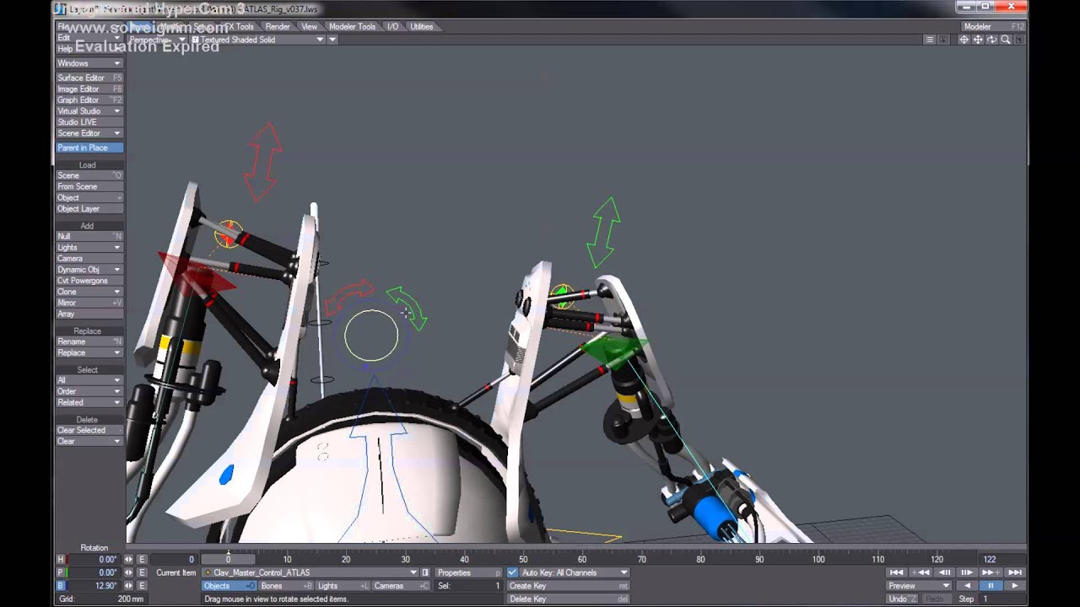The width and height of the screenshot is (1080, 607).
Task: Open viewport options list icon
Action: [930, 40]
